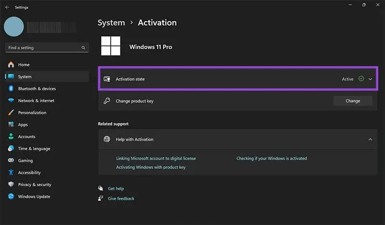Click the Activation state row label
The width and height of the screenshot is (385, 225).
tap(130, 79)
